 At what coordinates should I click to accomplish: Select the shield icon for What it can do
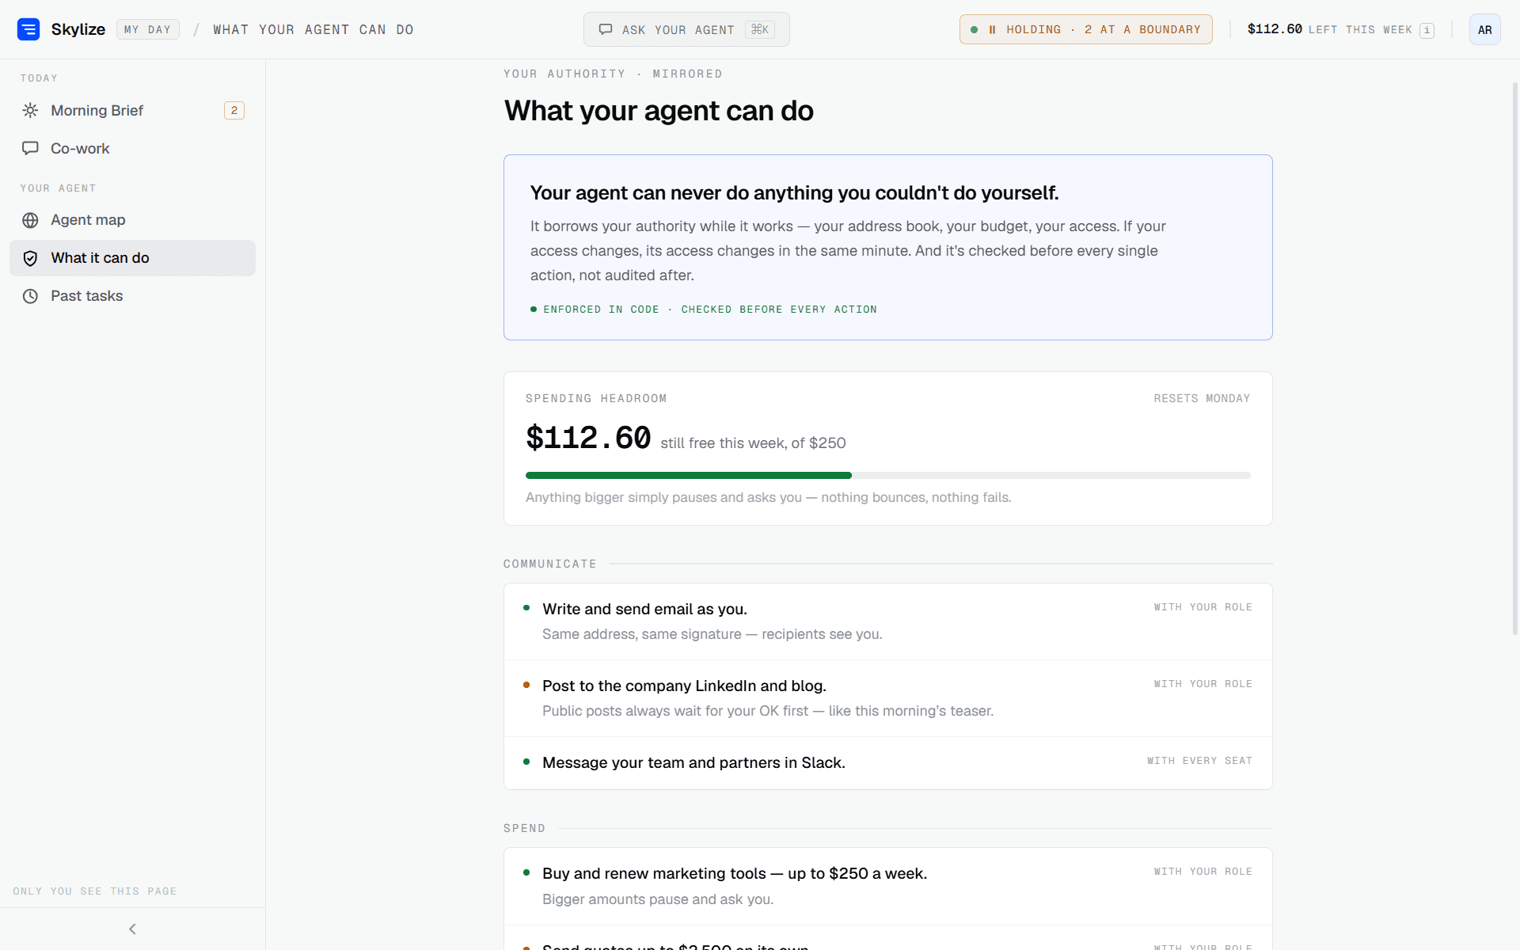pyautogui.click(x=30, y=258)
